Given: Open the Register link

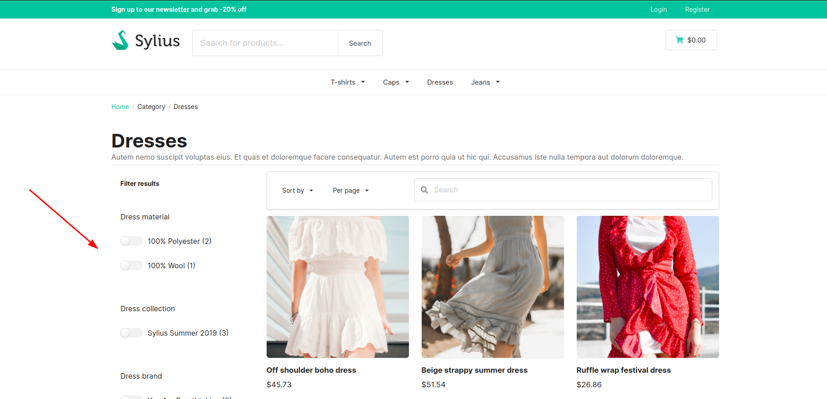Looking at the screenshot, I should point(697,9).
